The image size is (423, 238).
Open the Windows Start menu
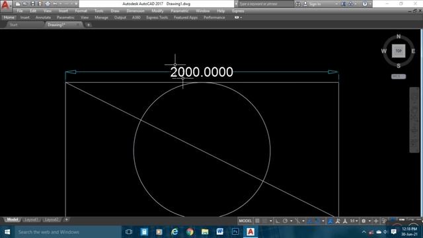(7, 232)
